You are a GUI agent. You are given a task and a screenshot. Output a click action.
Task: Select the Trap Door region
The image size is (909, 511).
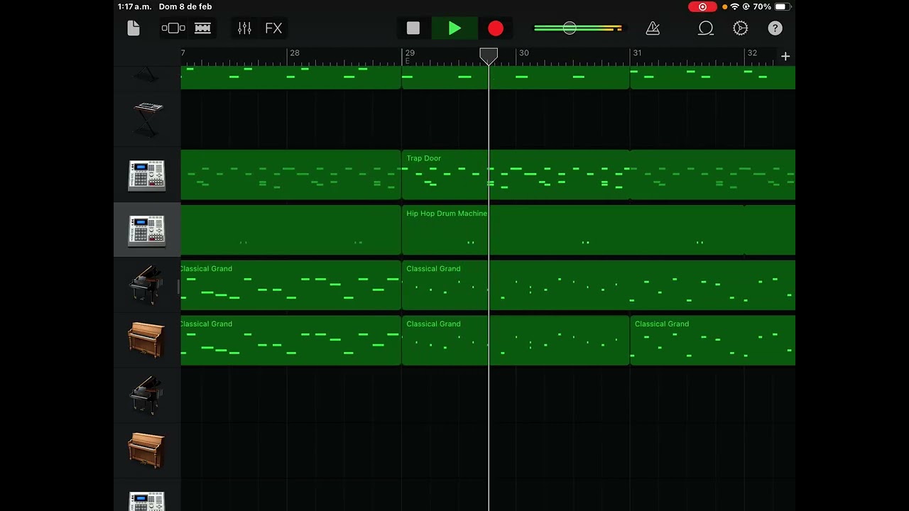click(516, 175)
